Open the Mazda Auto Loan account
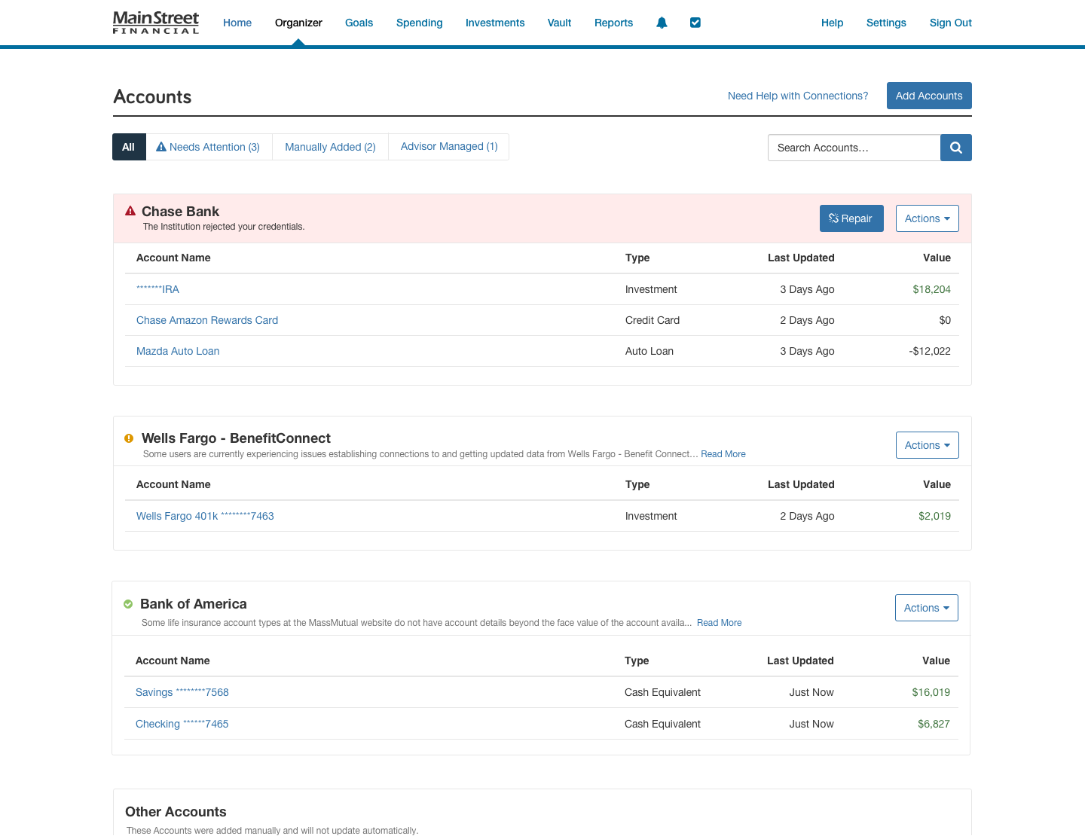Screen dimensions: 1085x836 coord(178,351)
